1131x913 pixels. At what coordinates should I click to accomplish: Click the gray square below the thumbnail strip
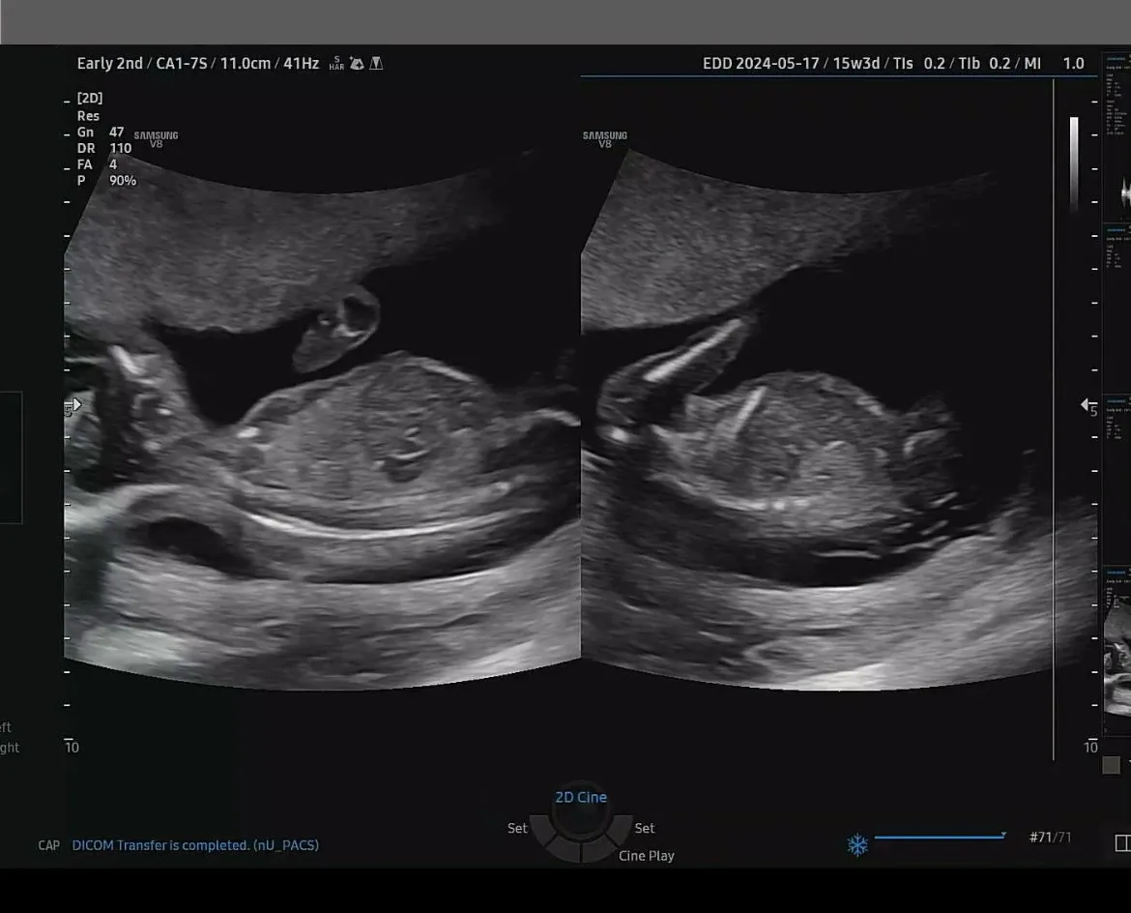[1111, 765]
